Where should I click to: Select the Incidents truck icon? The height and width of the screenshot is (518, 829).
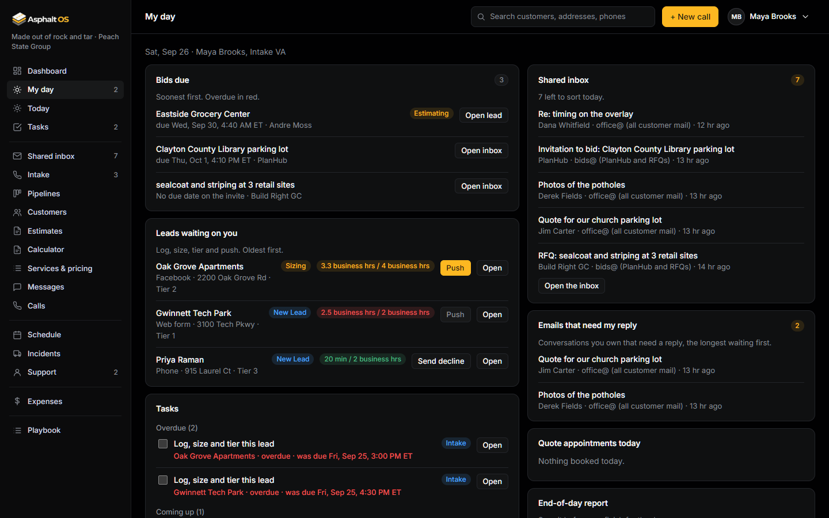point(17,353)
